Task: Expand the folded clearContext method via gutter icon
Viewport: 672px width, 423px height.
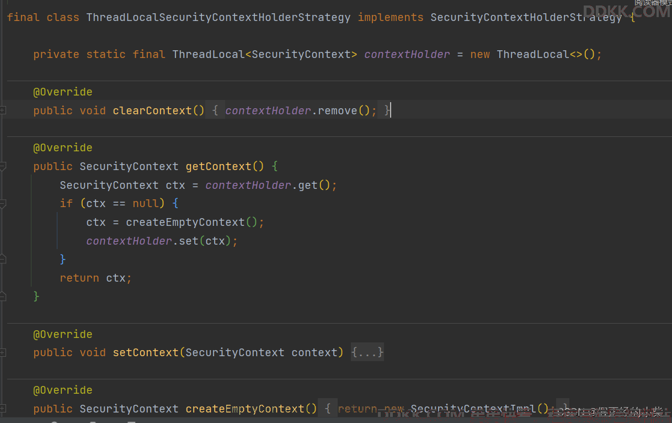Action: tap(3, 110)
